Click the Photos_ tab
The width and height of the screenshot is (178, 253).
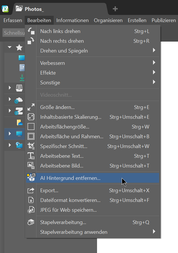pyautogui.click(x=34, y=9)
